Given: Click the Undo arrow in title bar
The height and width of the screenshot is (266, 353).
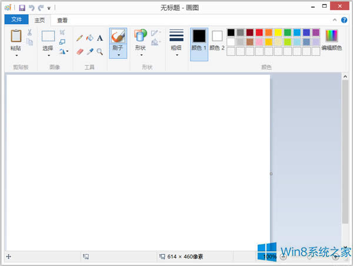Looking at the screenshot, I should 31,8.
